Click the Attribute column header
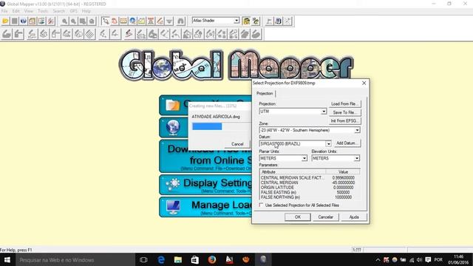473x266 pixels. [293, 171]
